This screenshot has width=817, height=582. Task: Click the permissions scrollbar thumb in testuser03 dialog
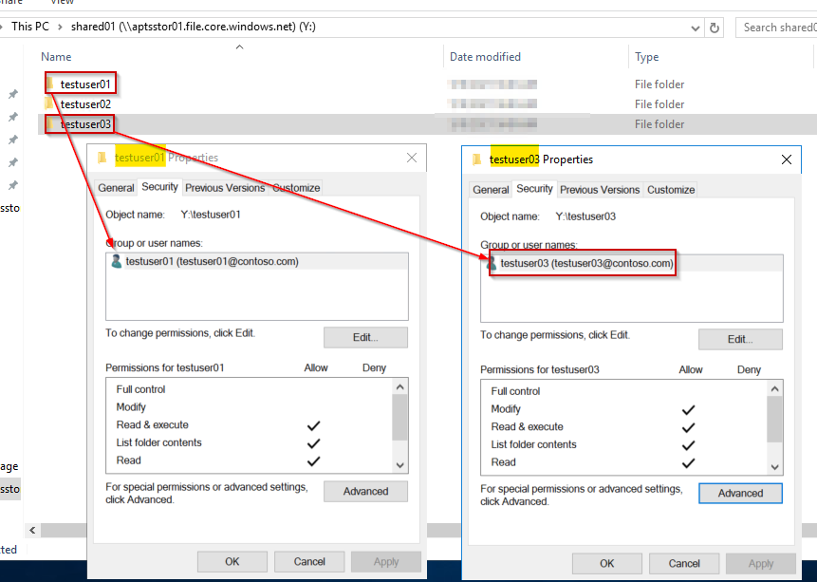(774, 420)
